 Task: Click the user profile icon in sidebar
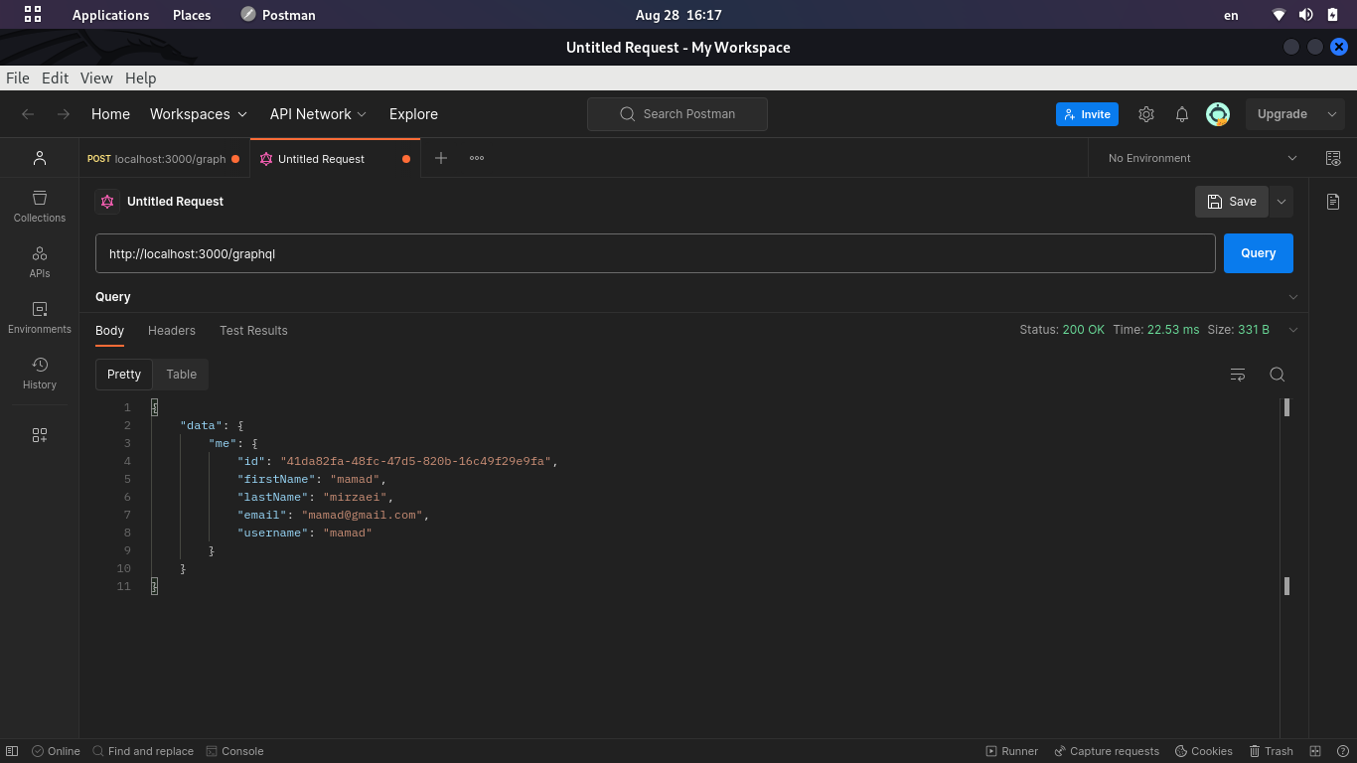click(x=40, y=158)
